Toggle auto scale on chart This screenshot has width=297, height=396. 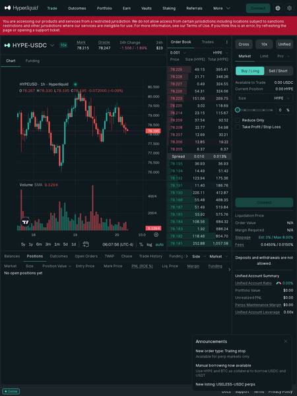[159, 244]
